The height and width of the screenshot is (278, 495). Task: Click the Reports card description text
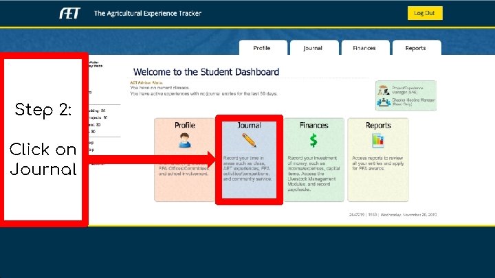[x=378, y=163]
